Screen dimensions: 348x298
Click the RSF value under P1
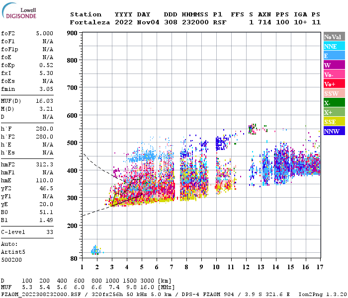220,22
